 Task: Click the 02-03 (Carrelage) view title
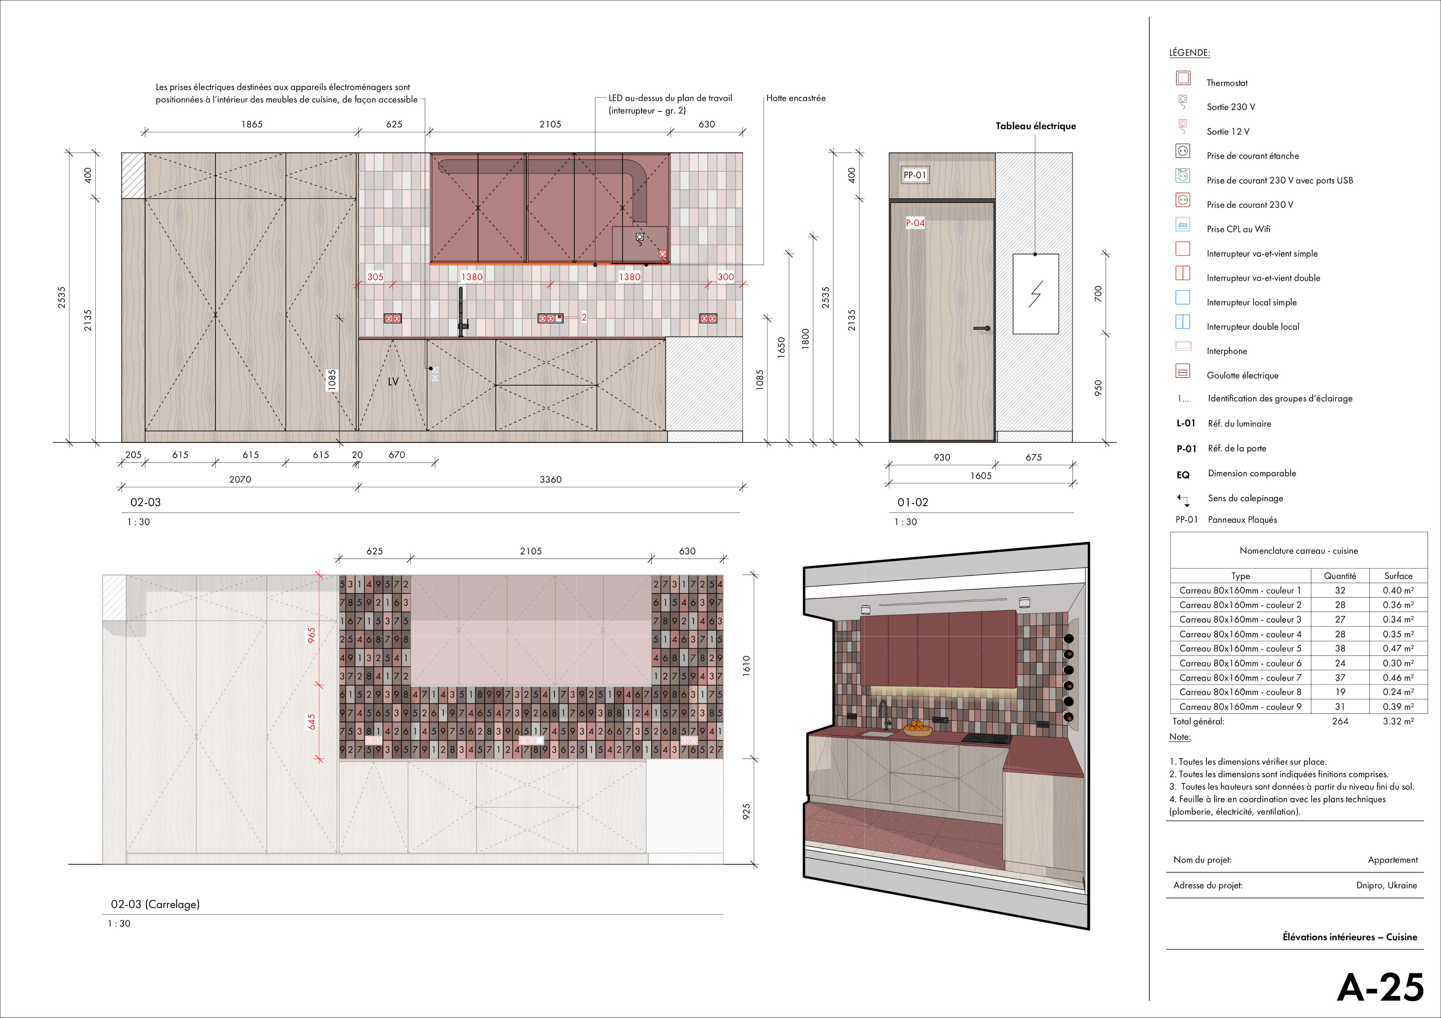[155, 904]
